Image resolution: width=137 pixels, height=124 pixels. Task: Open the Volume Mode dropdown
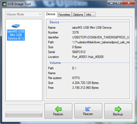click(24, 14)
